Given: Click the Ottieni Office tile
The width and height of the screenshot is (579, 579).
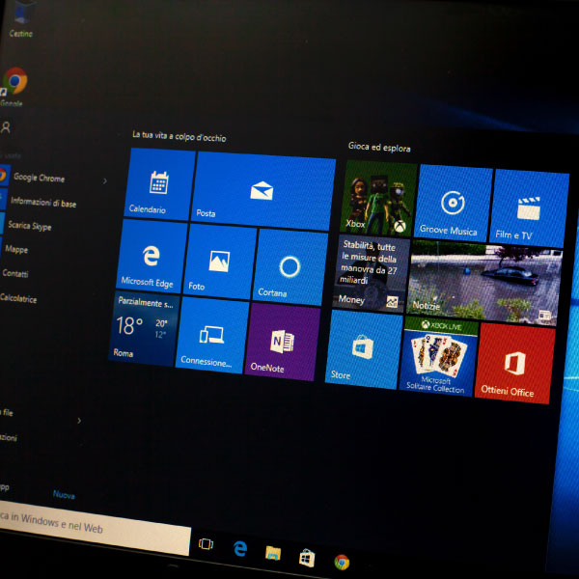Looking at the screenshot, I should [x=514, y=364].
